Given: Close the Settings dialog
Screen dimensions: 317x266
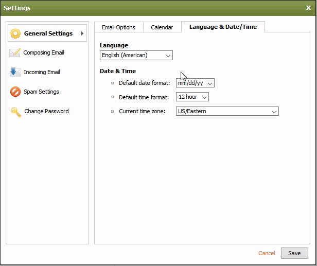Looking at the screenshot, I should [308, 8].
